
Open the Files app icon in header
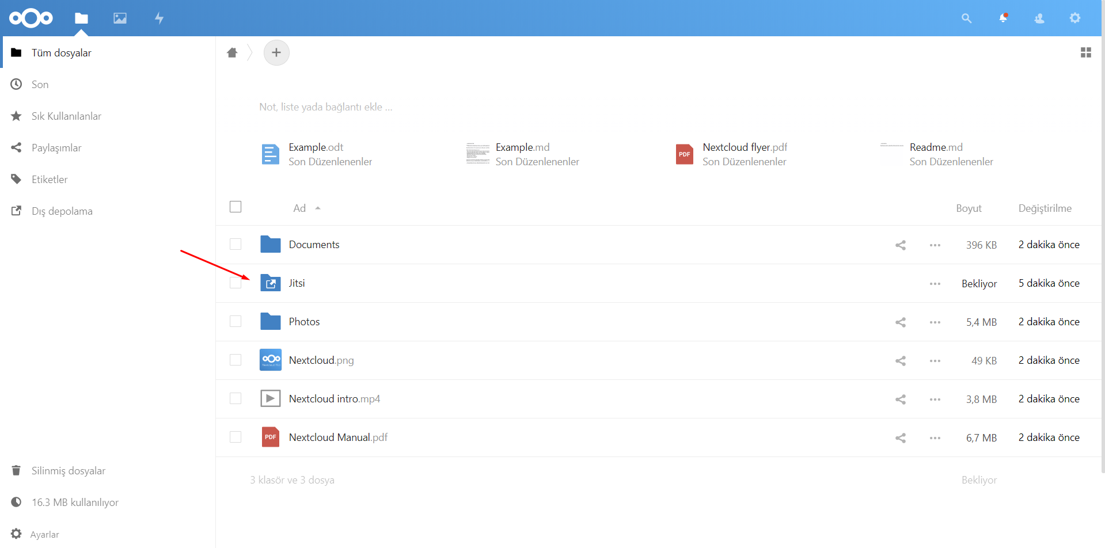pyautogui.click(x=81, y=18)
